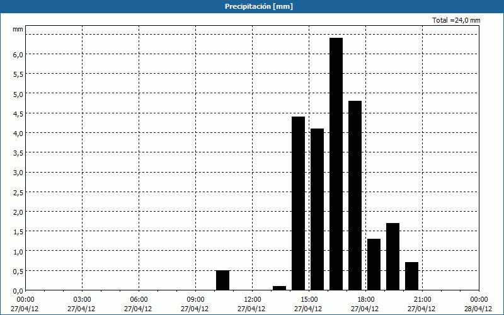Click the 18:00 x-axis time label
The image size is (504, 315).
point(365,300)
